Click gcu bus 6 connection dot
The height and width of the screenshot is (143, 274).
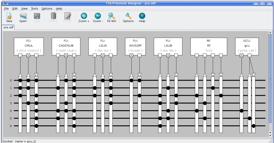click(253, 126)
